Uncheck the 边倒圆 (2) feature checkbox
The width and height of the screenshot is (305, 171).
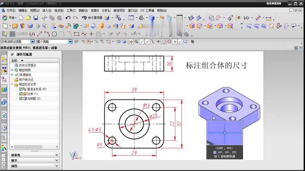coord(21,99)
